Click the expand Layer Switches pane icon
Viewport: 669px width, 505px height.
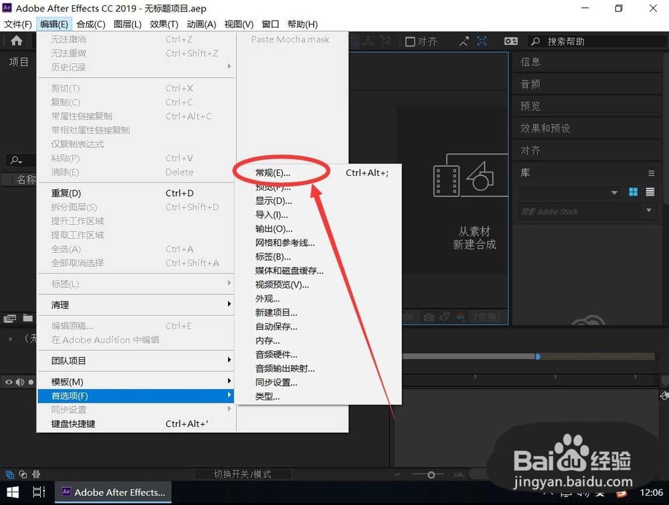pyautogui.click(x=9, y=474)
